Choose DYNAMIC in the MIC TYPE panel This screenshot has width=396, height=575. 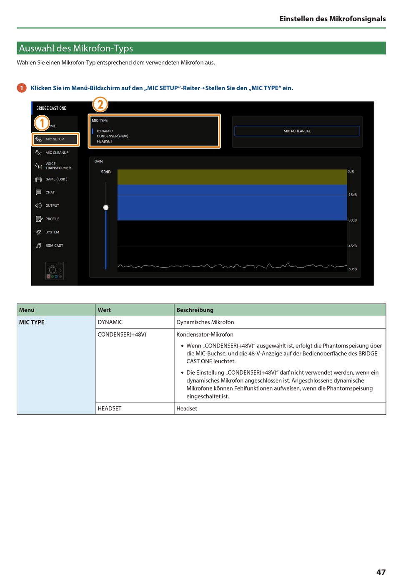click(x=105, y=131)
